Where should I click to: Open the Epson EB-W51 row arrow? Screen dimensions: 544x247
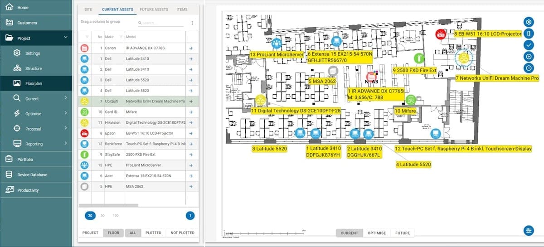[x=191, y=133]
